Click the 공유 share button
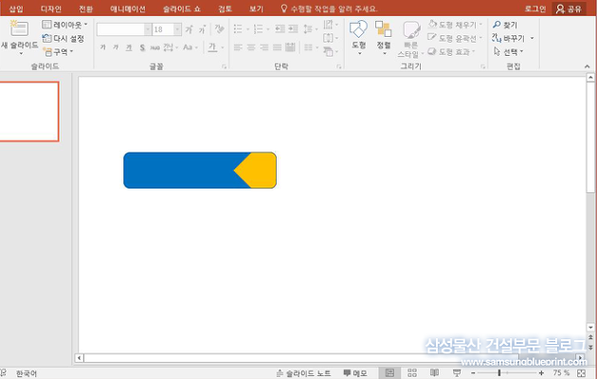The width and height of the screenshot is (597, 379). [569, 9]
